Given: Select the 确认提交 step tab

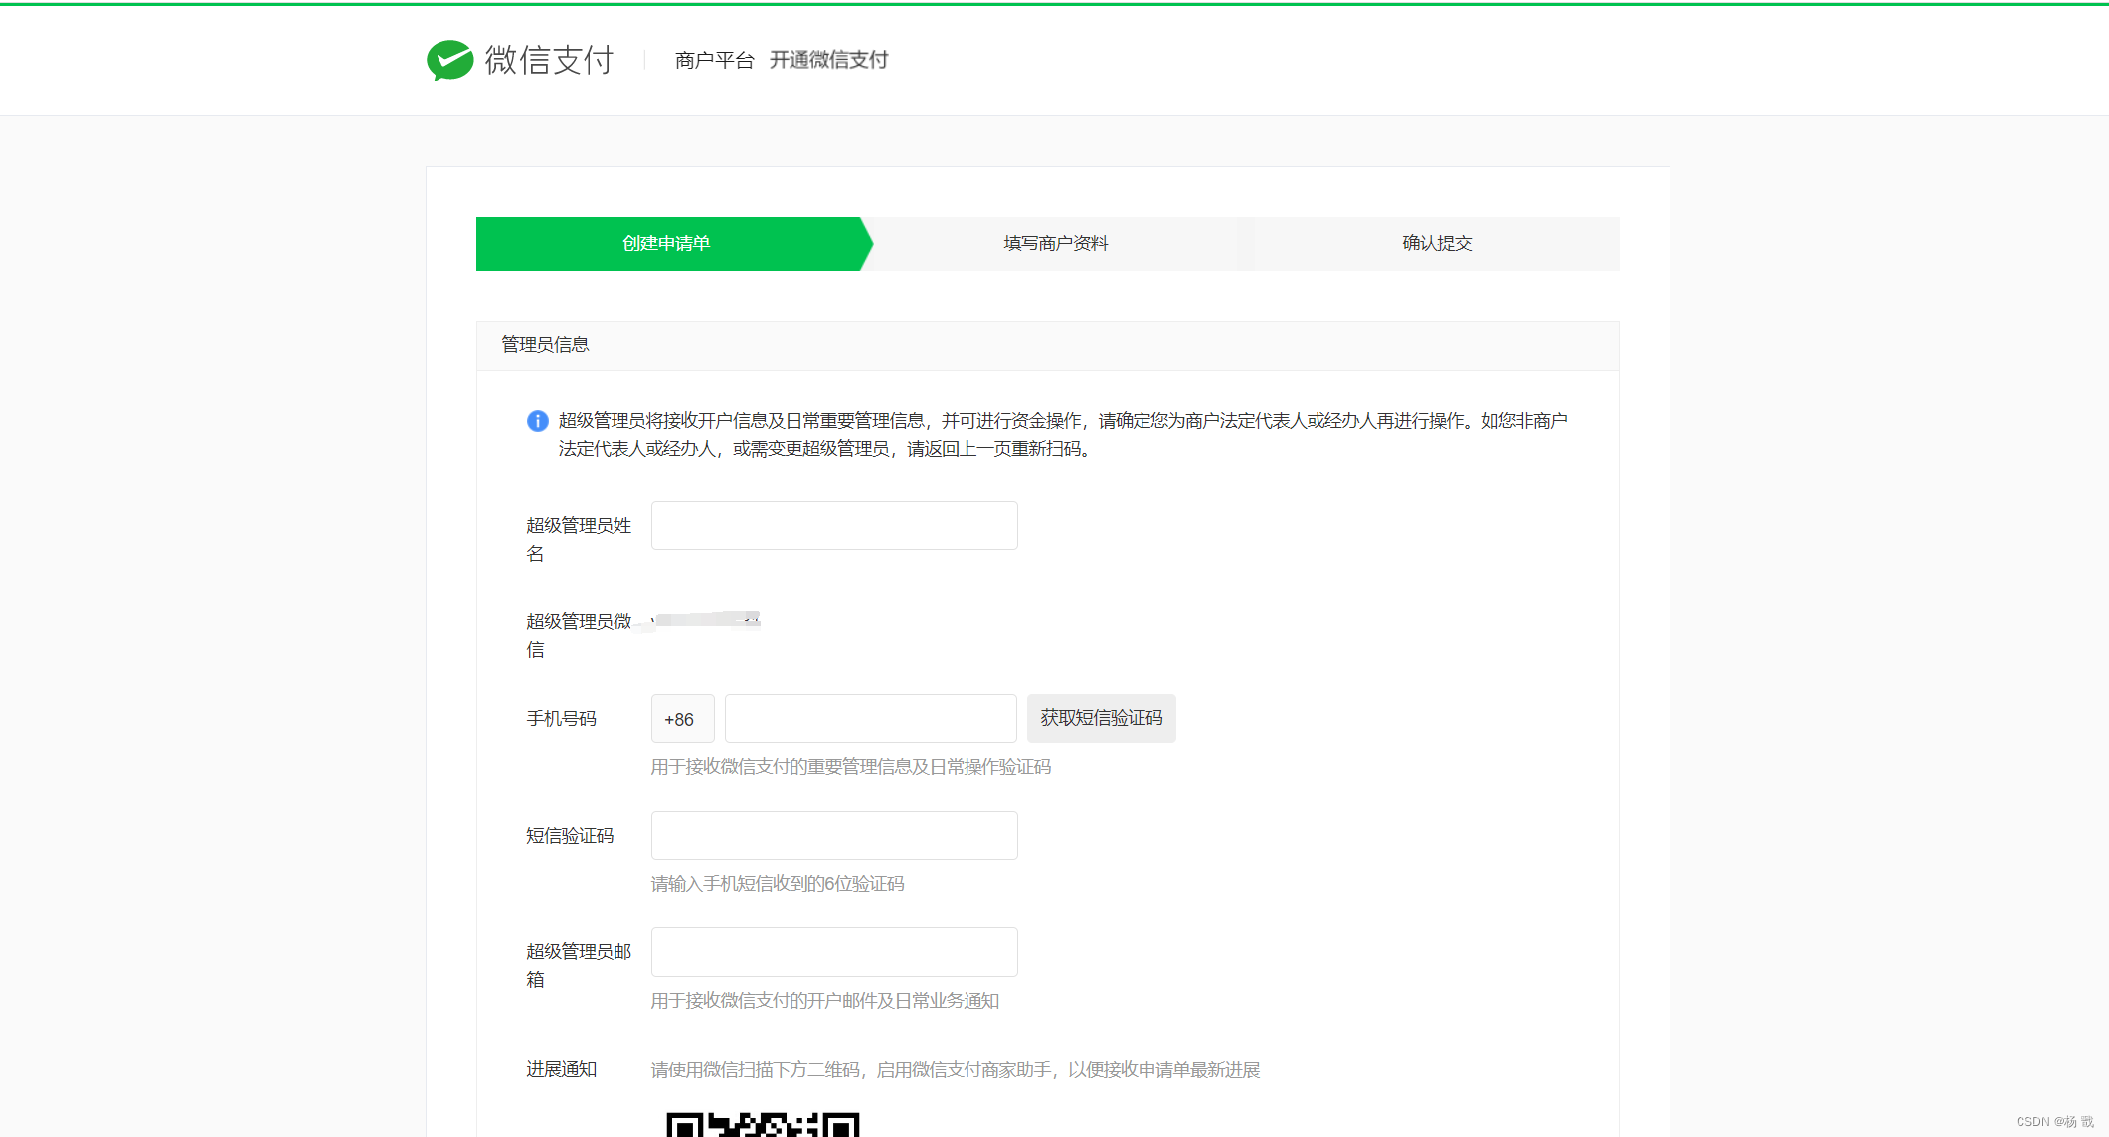Looking at the screenshot, I should point(1436,244).
